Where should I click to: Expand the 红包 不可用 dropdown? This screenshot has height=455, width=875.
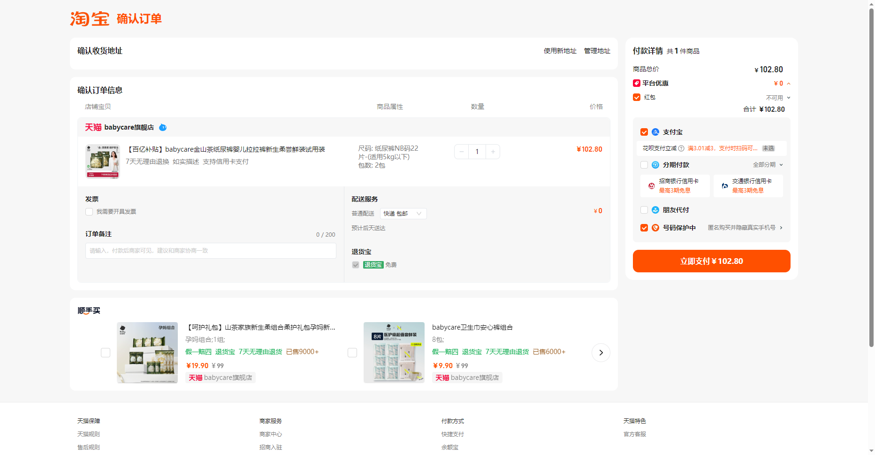click(x=789, y=98)
